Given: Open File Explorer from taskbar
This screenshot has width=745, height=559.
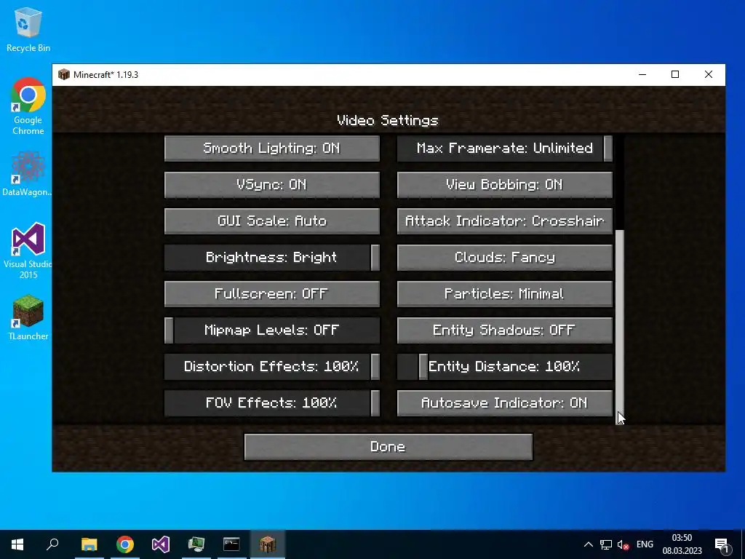Looking at the screenshot, I should point(89,544).
